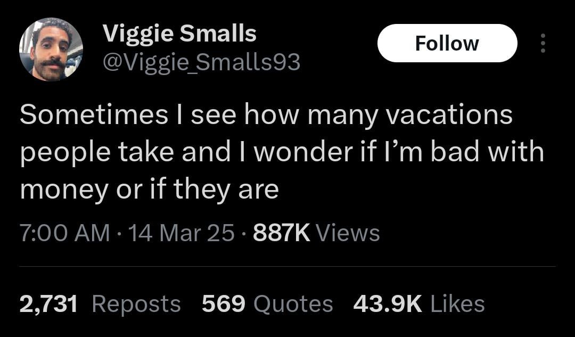Click the 887K view count number
Screen dimensions: 575x337
click(x=282, y=233)
